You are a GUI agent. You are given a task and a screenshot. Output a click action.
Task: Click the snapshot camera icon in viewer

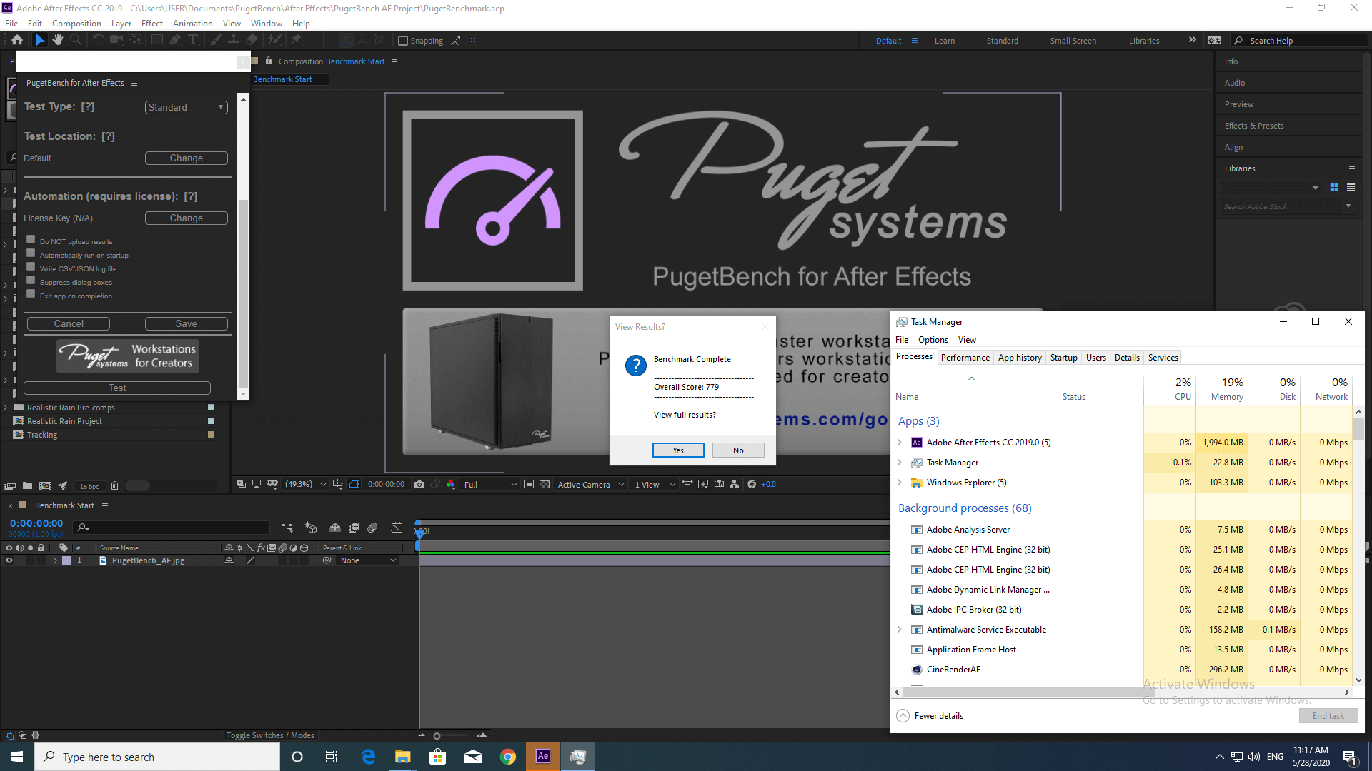click(419, 485)
